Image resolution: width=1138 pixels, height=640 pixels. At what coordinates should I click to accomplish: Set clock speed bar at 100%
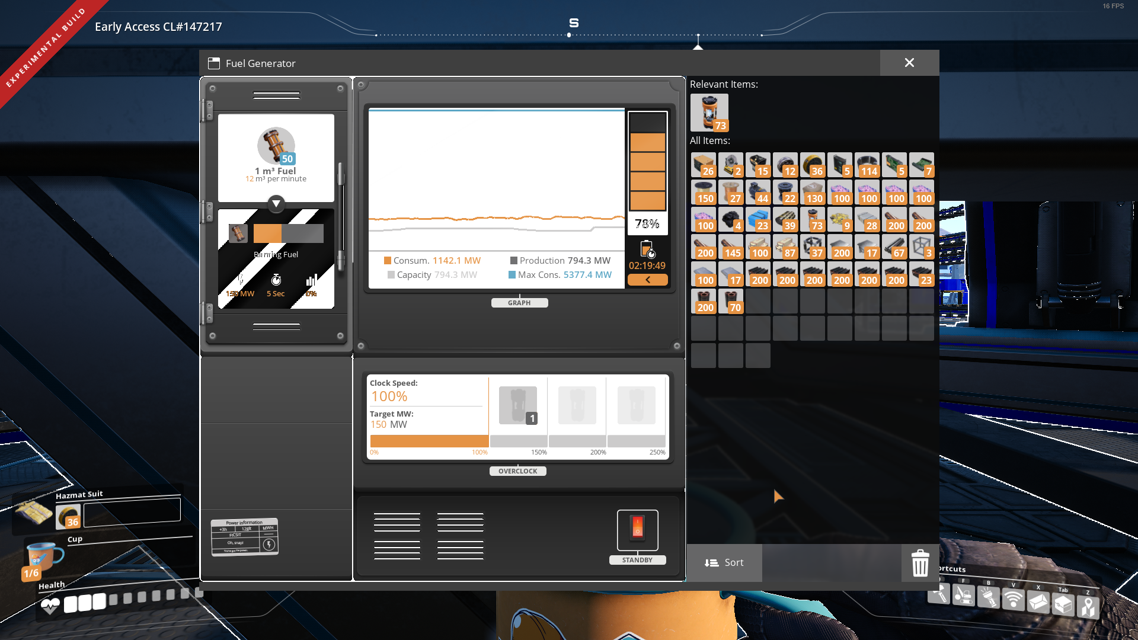pyautogui.click(x=487, y=441)
